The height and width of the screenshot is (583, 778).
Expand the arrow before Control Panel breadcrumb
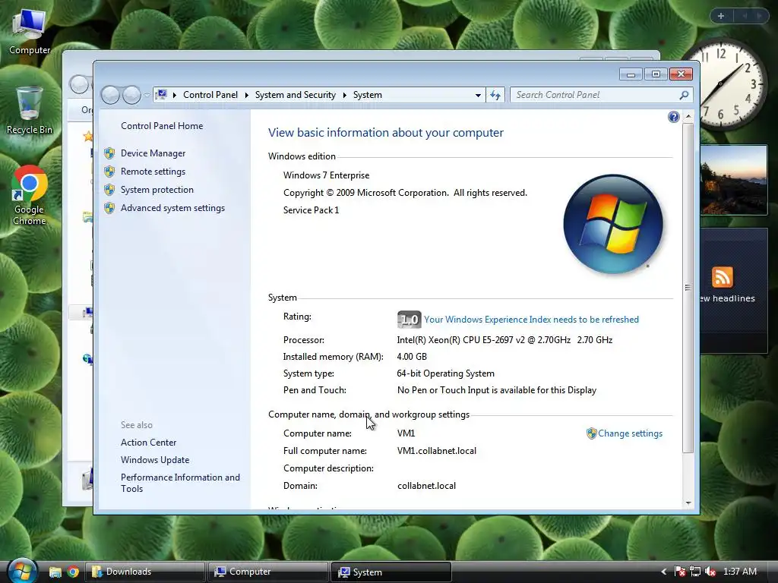175,95
